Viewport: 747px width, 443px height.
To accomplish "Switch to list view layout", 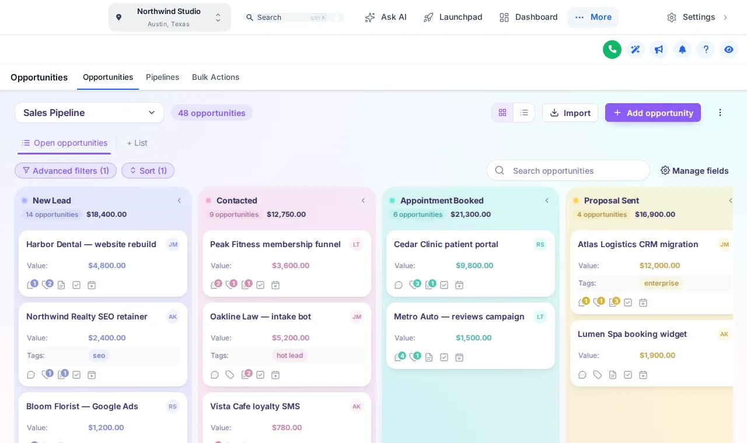I will pyautogui.click(x=524, y=112).
